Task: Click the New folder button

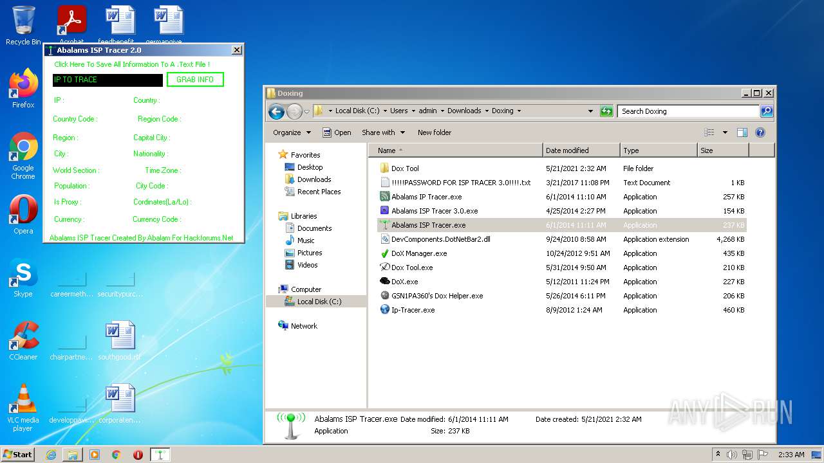Action: (435, 132)
